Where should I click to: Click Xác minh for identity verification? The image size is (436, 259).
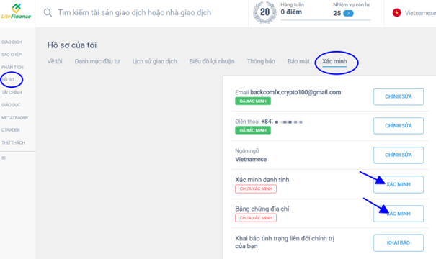click(399, 184)
